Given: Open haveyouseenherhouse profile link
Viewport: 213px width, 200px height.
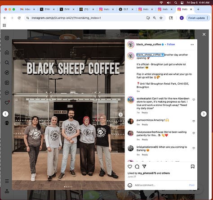Looking at the screenshot, I should coord(150,132).
